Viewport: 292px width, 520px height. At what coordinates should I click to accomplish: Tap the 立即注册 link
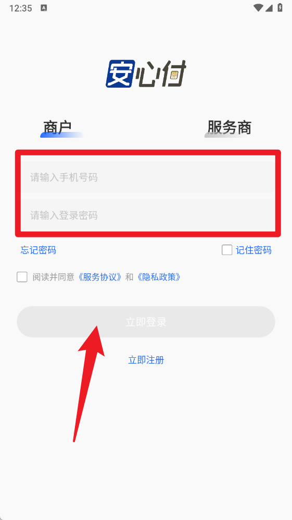[146, 360]
